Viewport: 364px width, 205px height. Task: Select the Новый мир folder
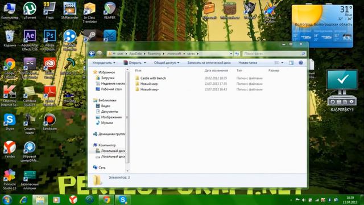coord(149,84)
